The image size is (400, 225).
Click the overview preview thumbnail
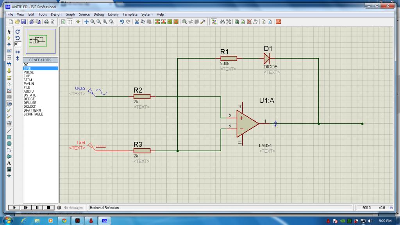tap(40, 40)
